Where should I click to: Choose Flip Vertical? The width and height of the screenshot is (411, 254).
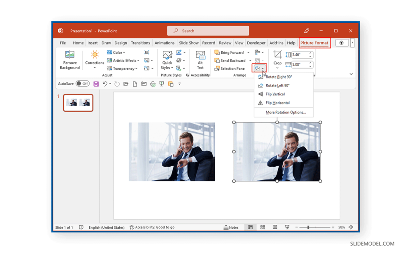[x=284, y=94]
